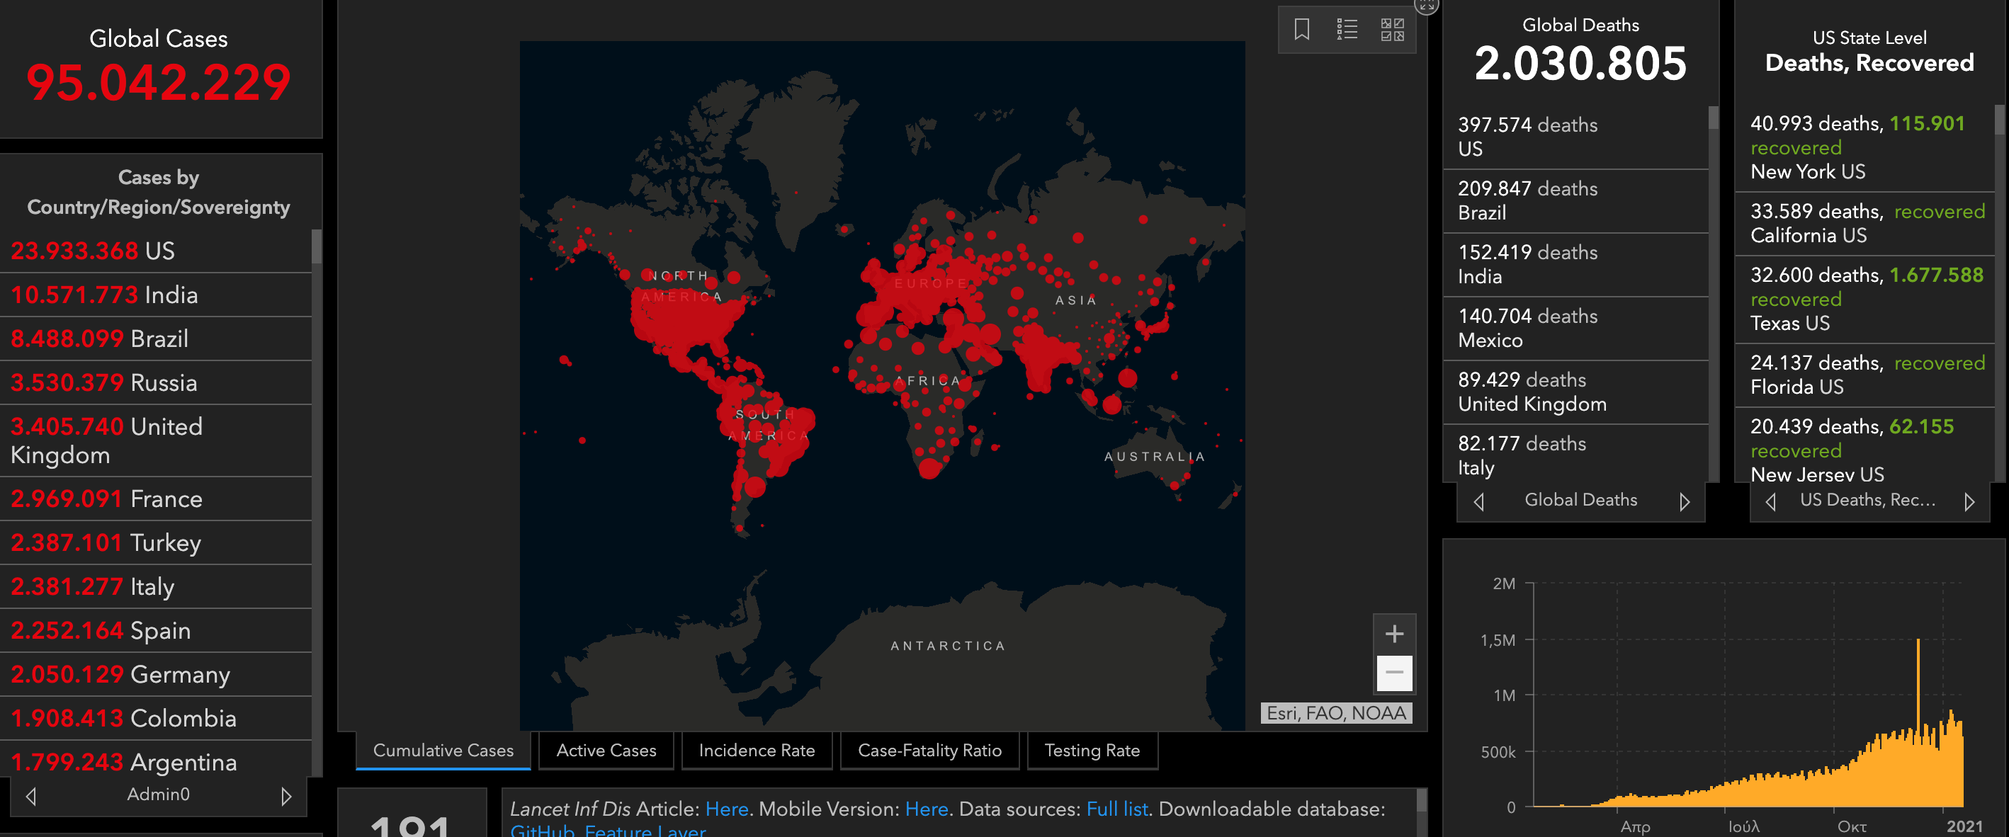Select the Case-Fatality Ratio tab
Image resolution: width=2009 pixels, height=837 pixels.
coord(929,751)
